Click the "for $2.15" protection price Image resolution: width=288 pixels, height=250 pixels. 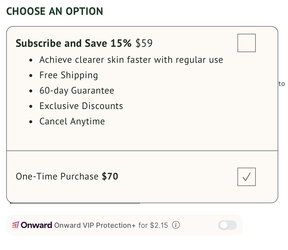(x=153, y=225)
